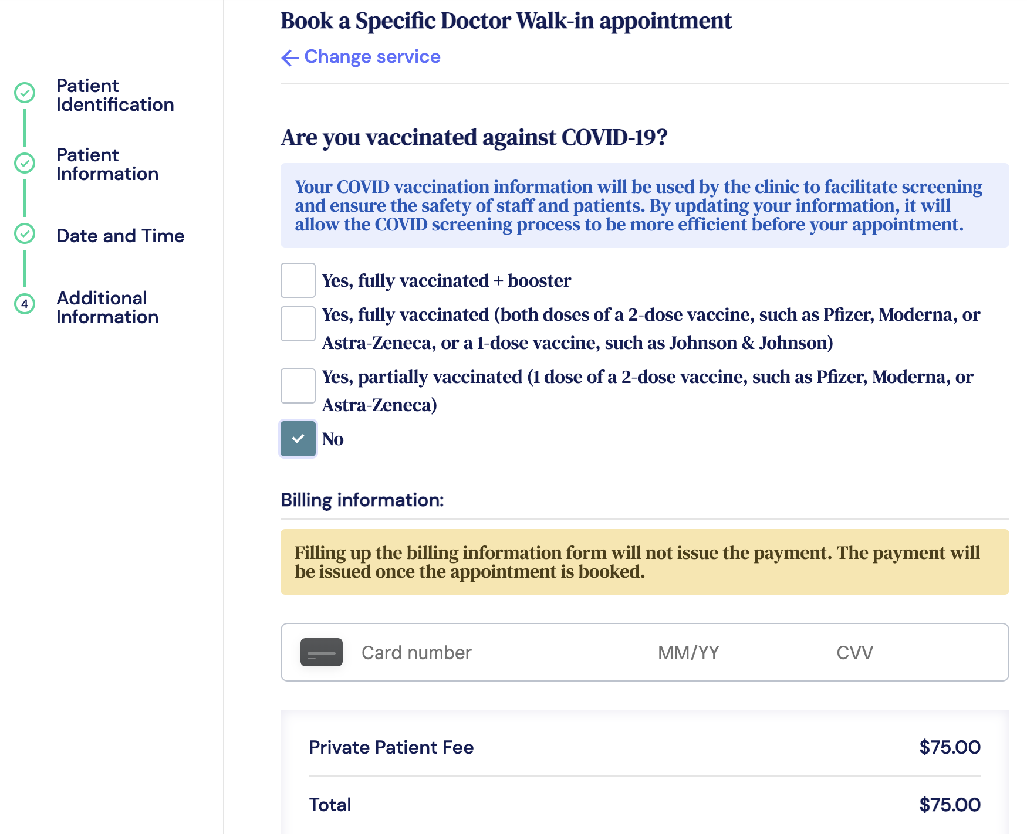Check the partially vaccinated checkbox

[298, 386]
